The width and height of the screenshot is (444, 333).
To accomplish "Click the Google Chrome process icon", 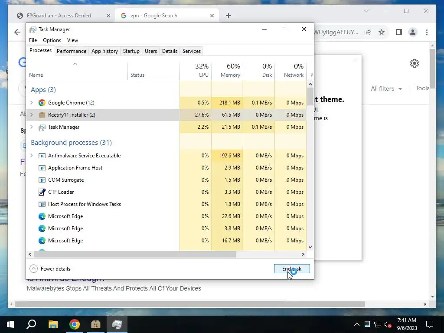I will (x=42, y=102).
